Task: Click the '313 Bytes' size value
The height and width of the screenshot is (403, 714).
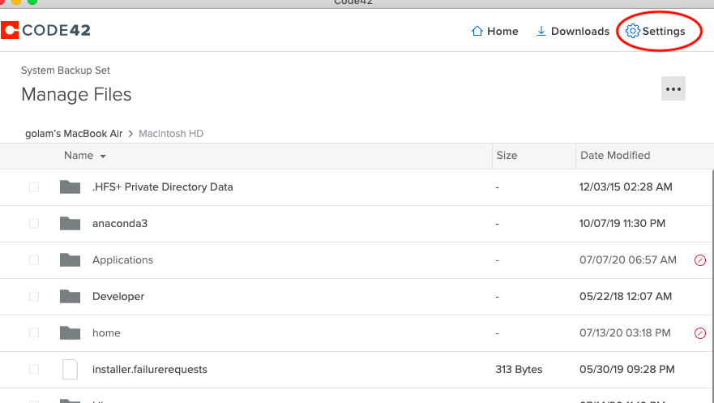Action: pos(519,369)
